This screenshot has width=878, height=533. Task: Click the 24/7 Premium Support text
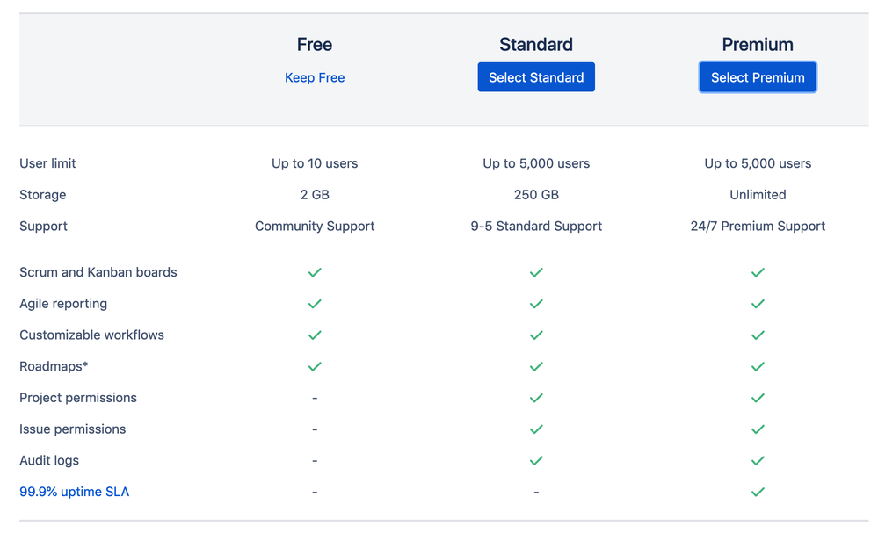(x=758, y=226)
